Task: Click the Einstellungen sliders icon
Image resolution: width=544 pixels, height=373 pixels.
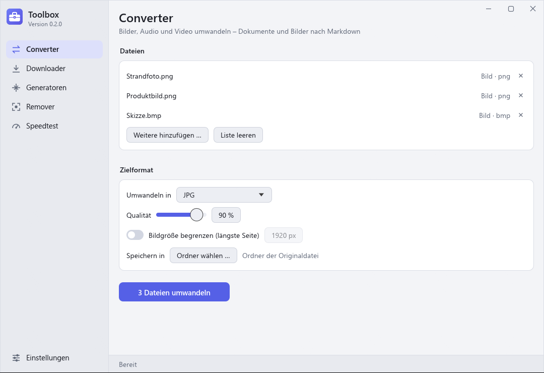Action: tap(16, 358)
